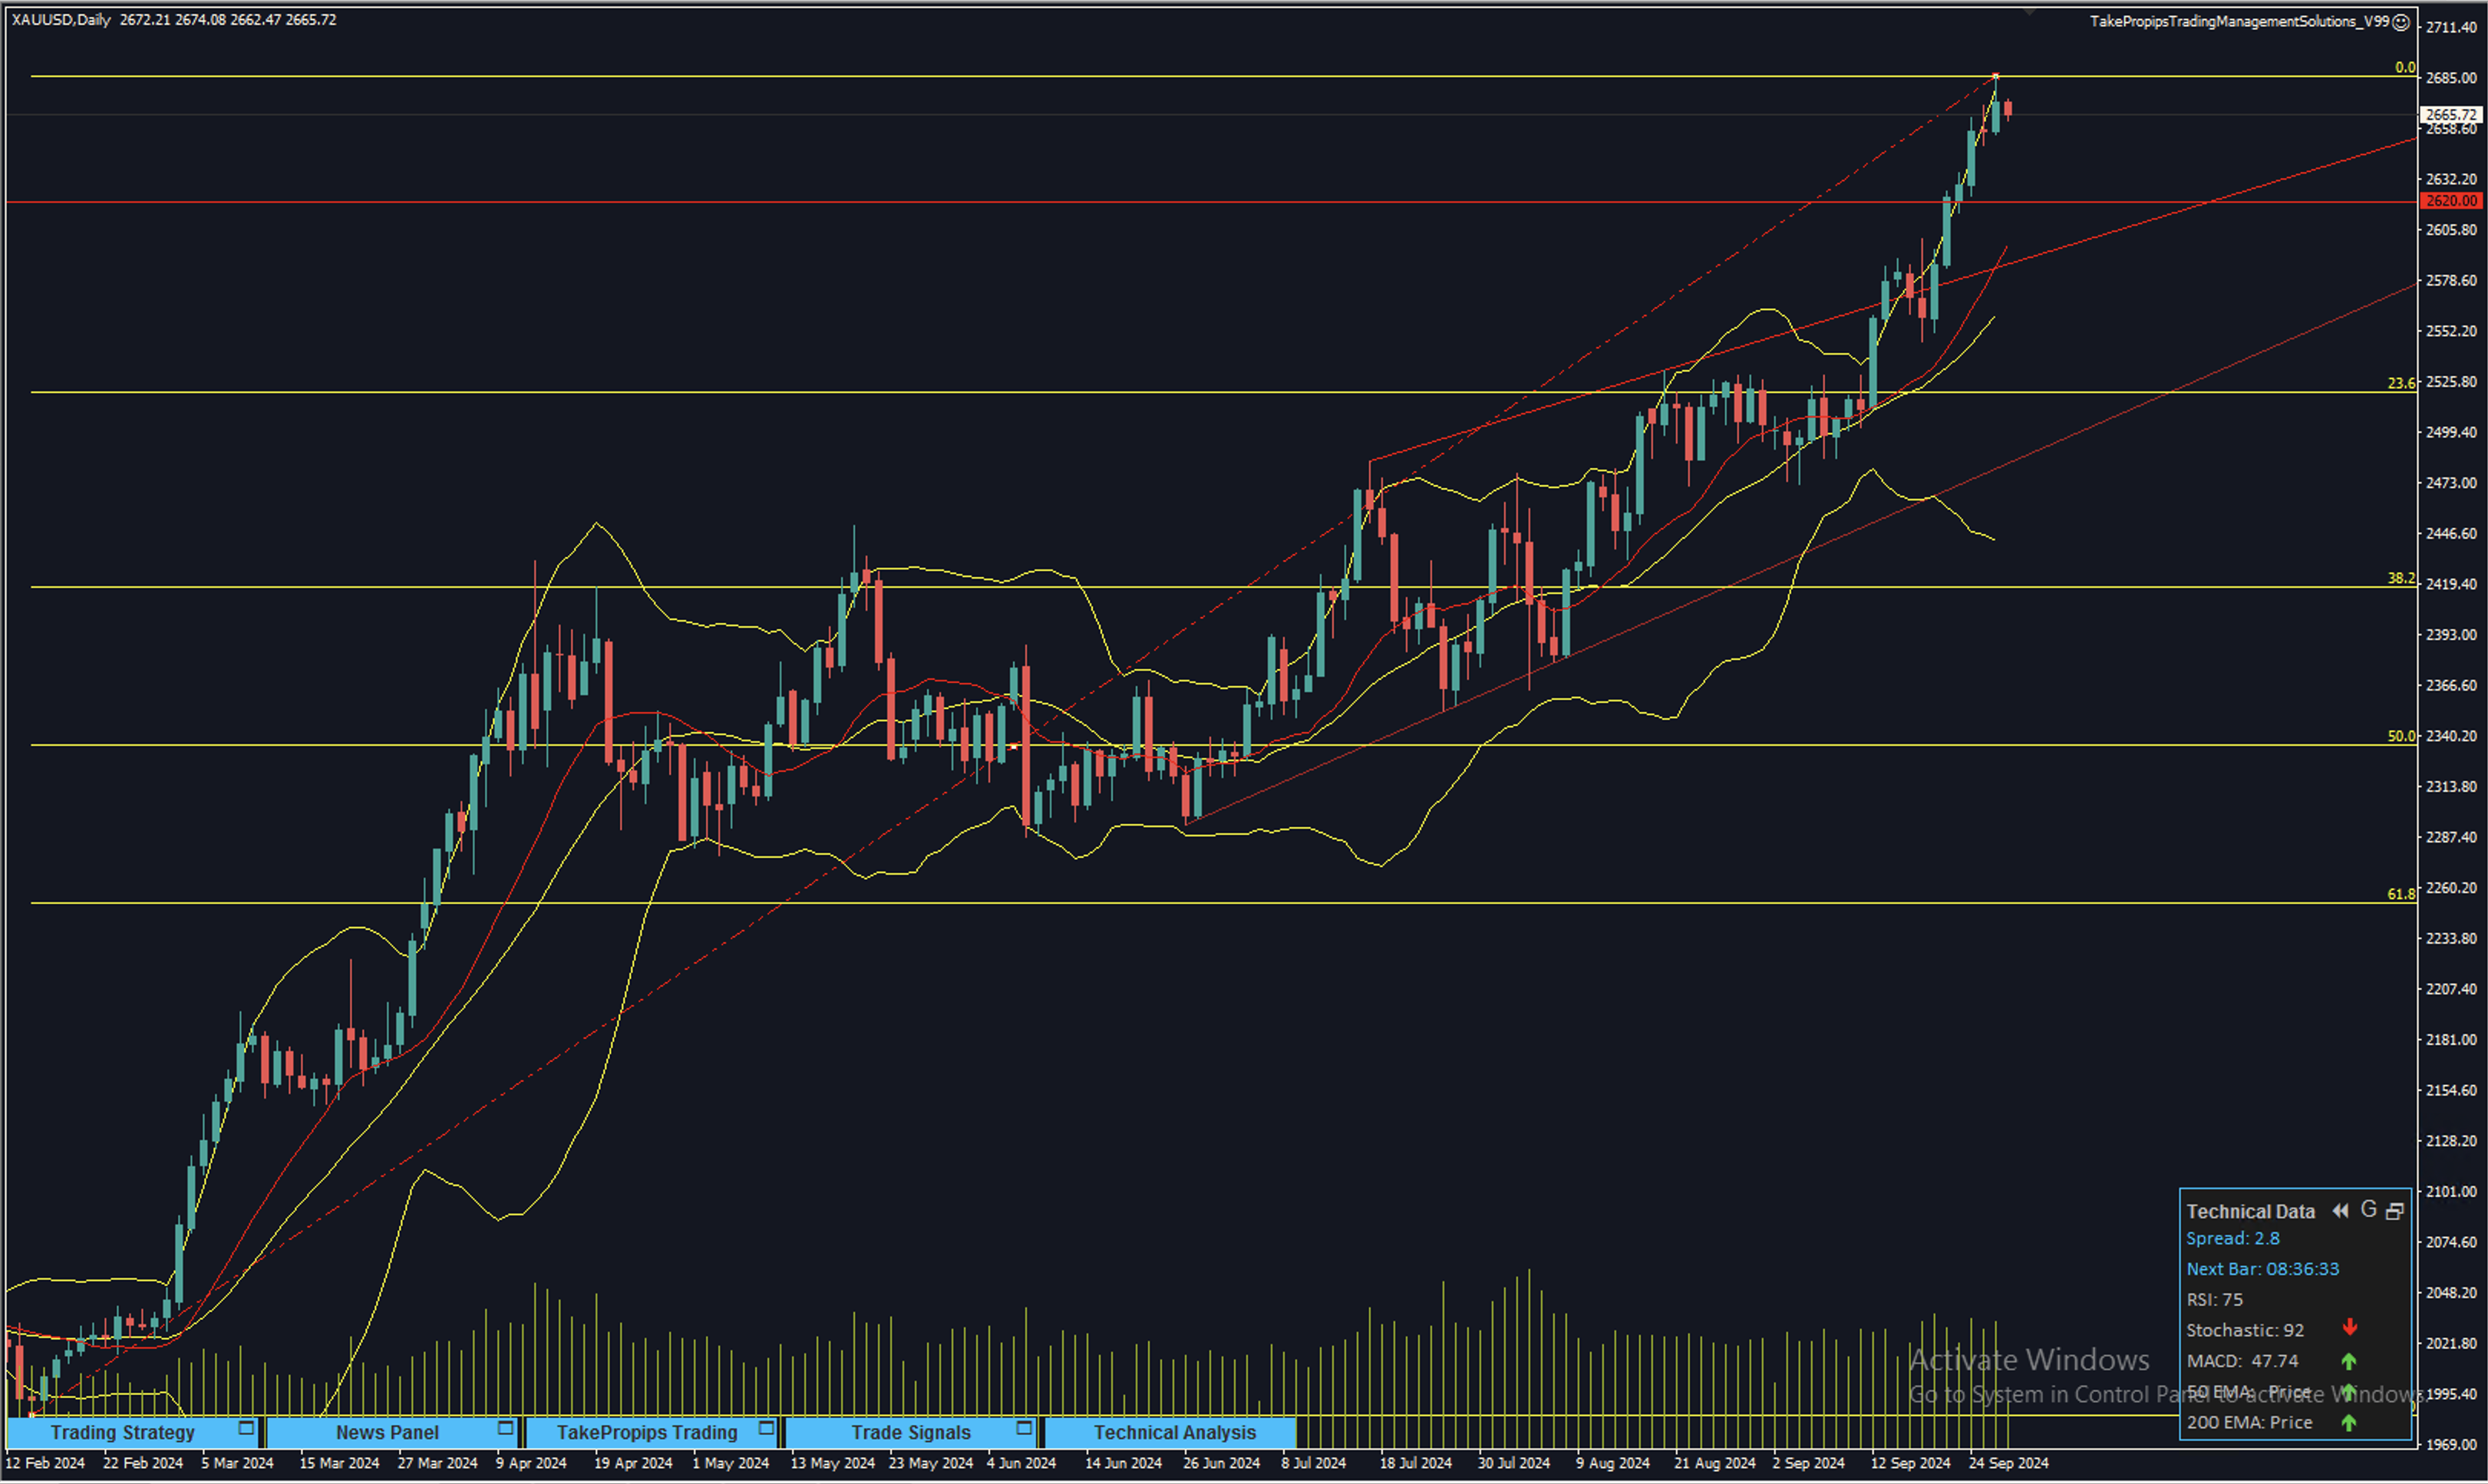This screenshot has height=1484, width=2488.
Task: Click the 200 EMA: Price label
Action: (x=2250, y=1423)
